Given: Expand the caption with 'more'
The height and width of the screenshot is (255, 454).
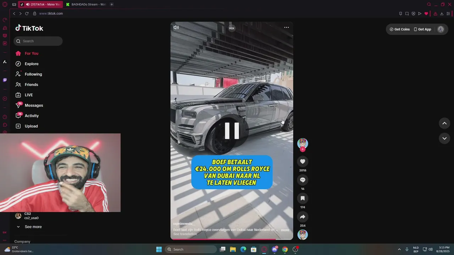Looking at the screenshot, I should coord(285,230).
